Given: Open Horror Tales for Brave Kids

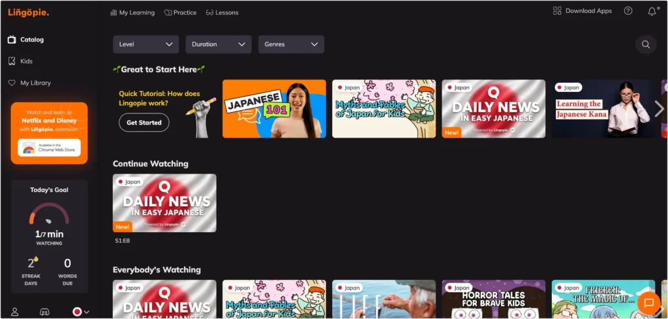Looking at the screenshot, I should click(493, 299).
